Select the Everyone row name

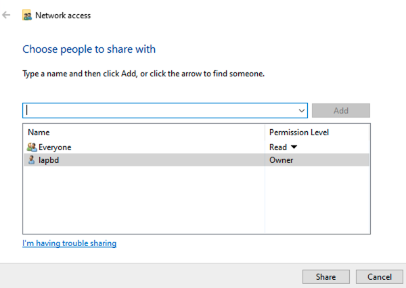(55, 147)
